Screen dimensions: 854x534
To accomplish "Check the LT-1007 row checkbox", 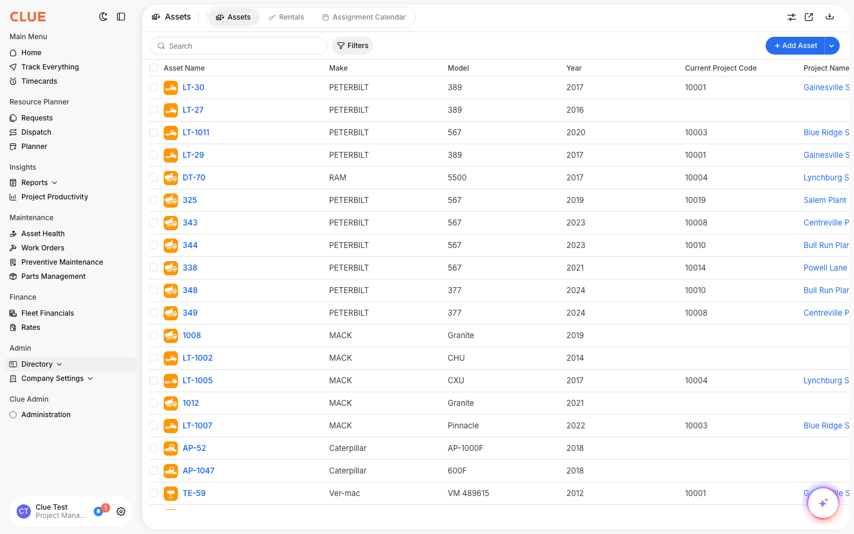I will [154, 425].
